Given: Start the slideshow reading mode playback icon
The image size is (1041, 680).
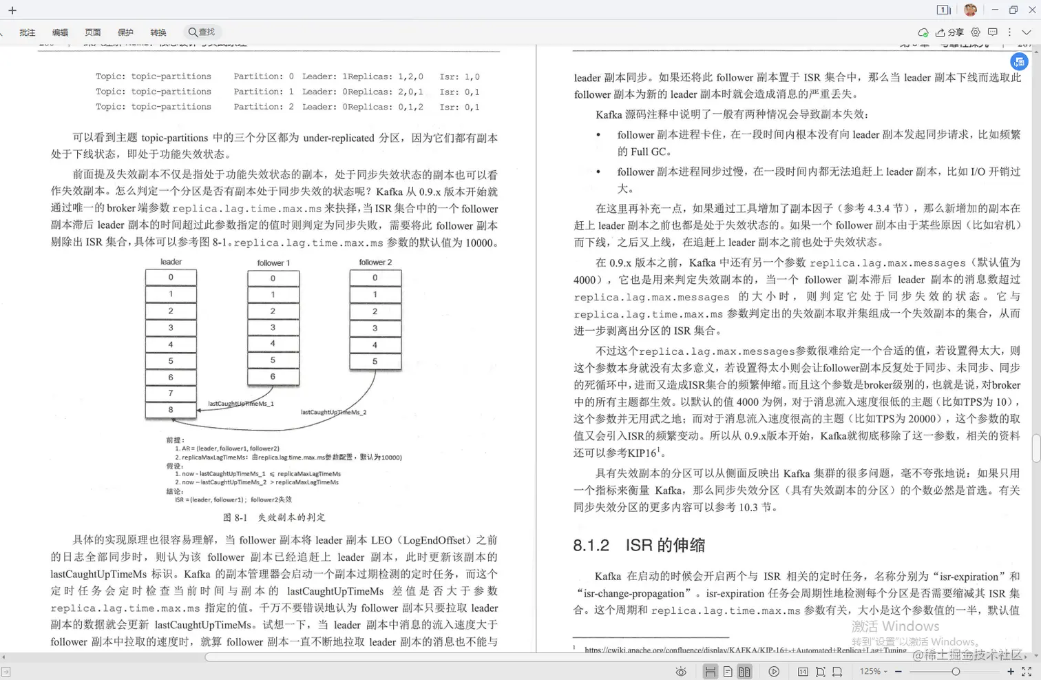Looking at the screenshot, I should [774, 672].
